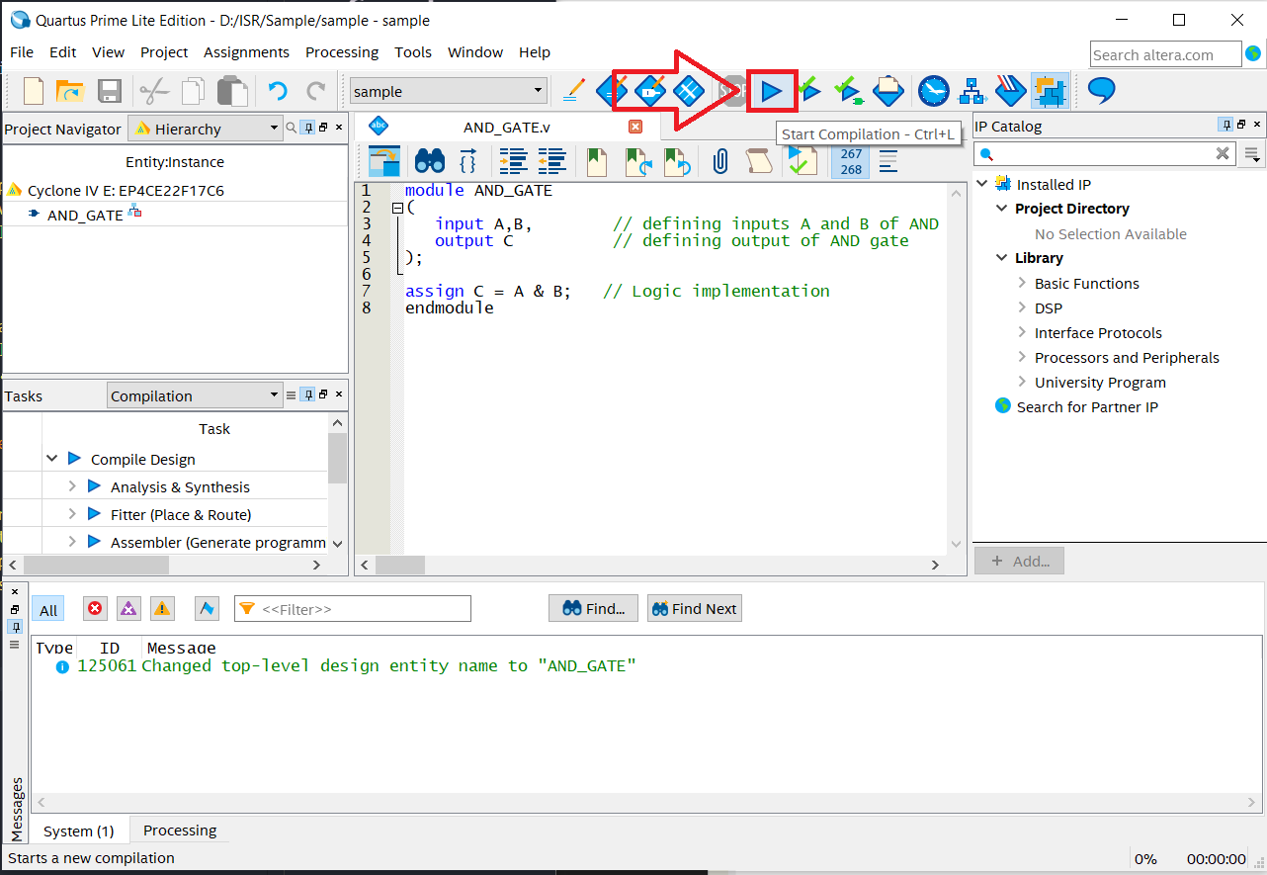The image size is (1267, 875).
Task: Open the Compilation Report icon
Action: (x=888, y=91)
